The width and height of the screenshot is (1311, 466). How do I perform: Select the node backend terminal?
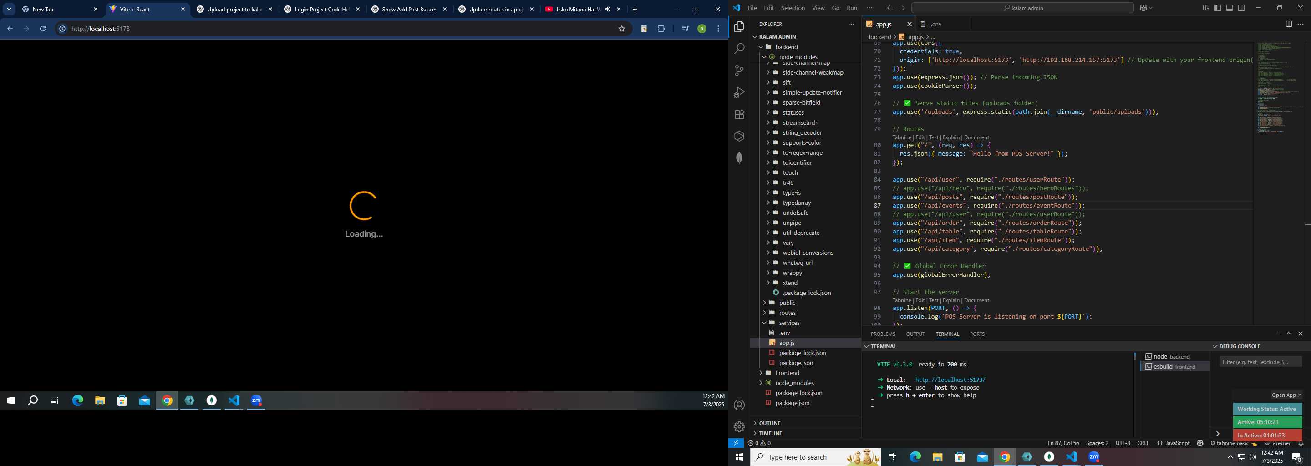tap(1174, 357)
